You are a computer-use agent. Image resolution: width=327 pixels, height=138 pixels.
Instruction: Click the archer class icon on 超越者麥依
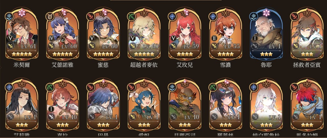(132, 17)
